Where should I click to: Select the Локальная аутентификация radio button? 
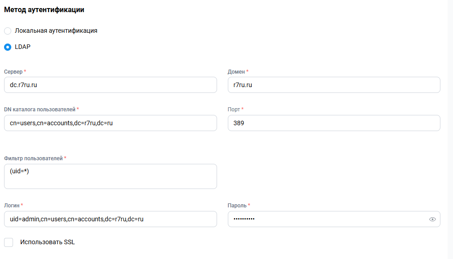pos(8,31)
